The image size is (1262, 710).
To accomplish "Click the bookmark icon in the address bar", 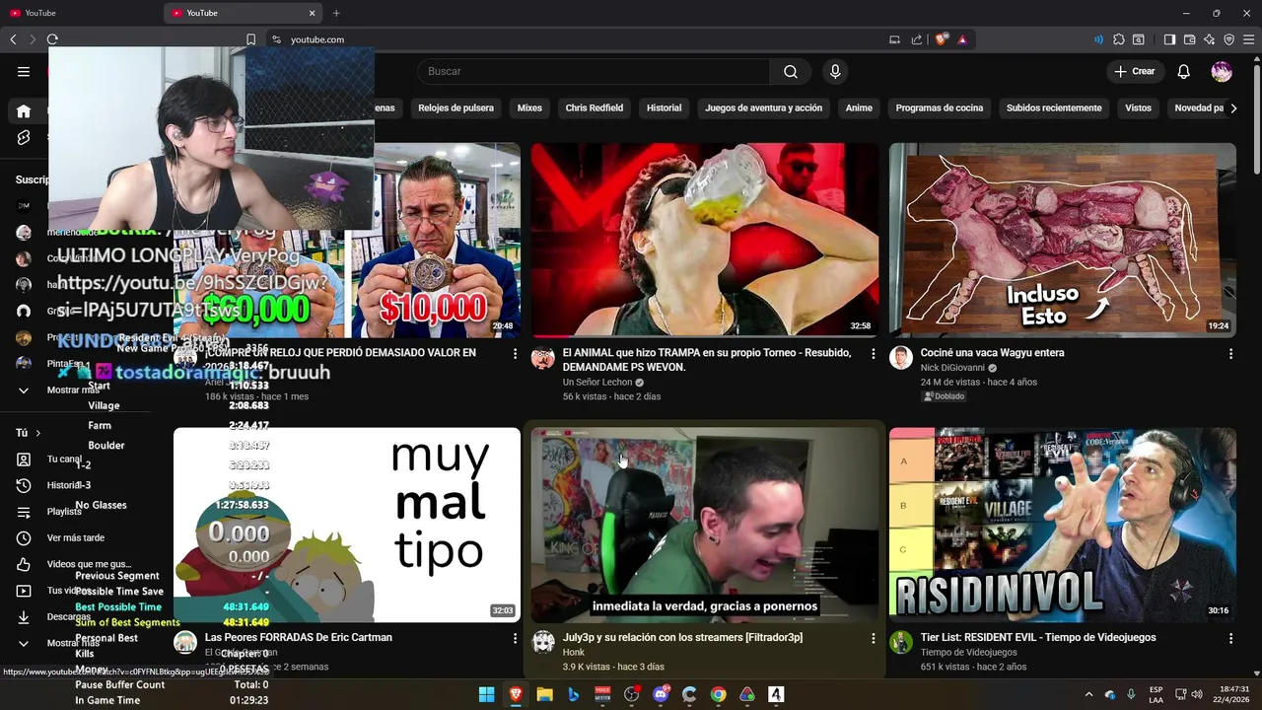I will pos(250,39).
